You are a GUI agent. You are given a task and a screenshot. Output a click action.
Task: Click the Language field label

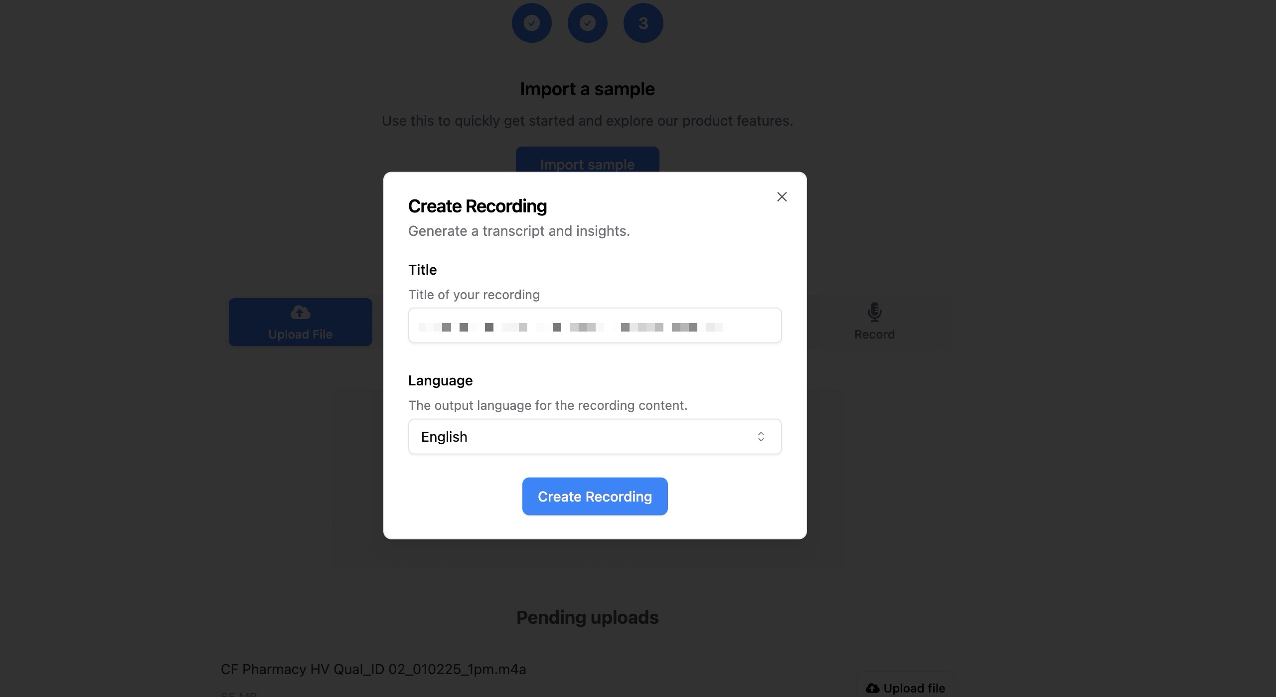[x=440, y=380]
